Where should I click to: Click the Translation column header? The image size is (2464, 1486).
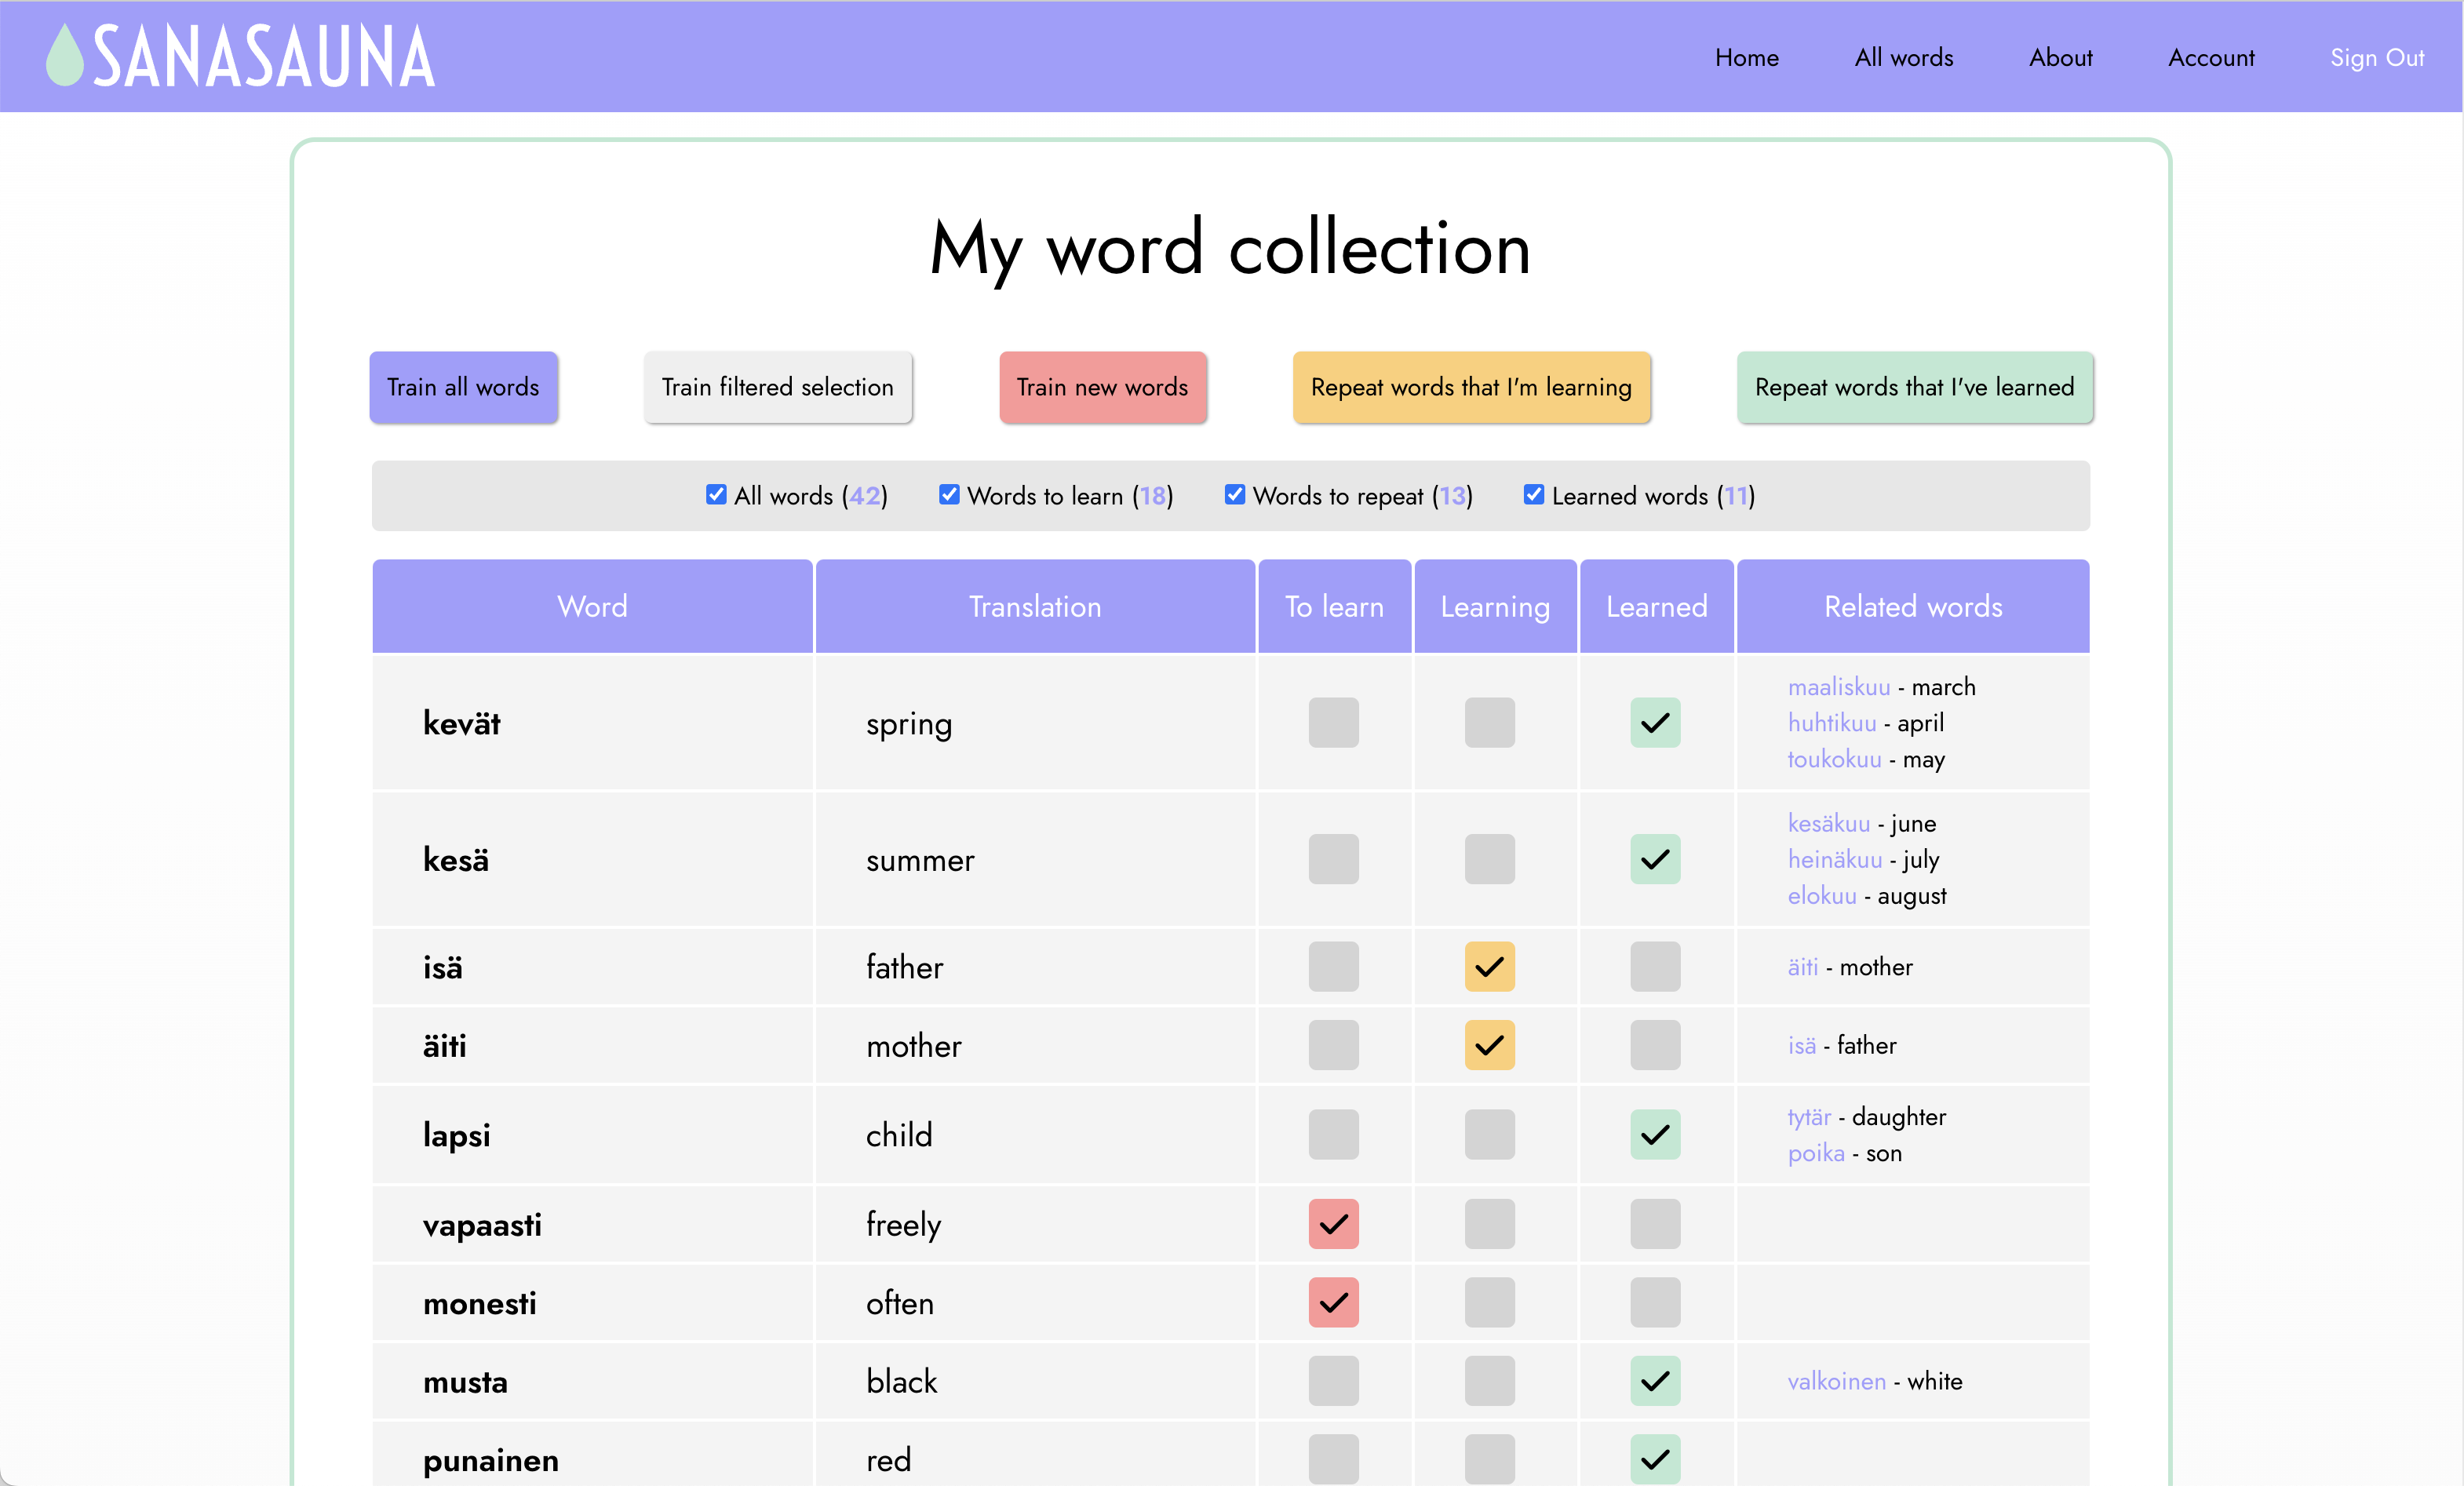pyautogui.click(x=1034, y=606)
